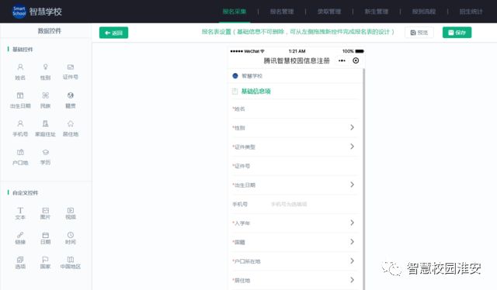The height and width of the screenshot is (290, 497).
Task: Click the 姓名 field in phone form
Action: (295, 109)
